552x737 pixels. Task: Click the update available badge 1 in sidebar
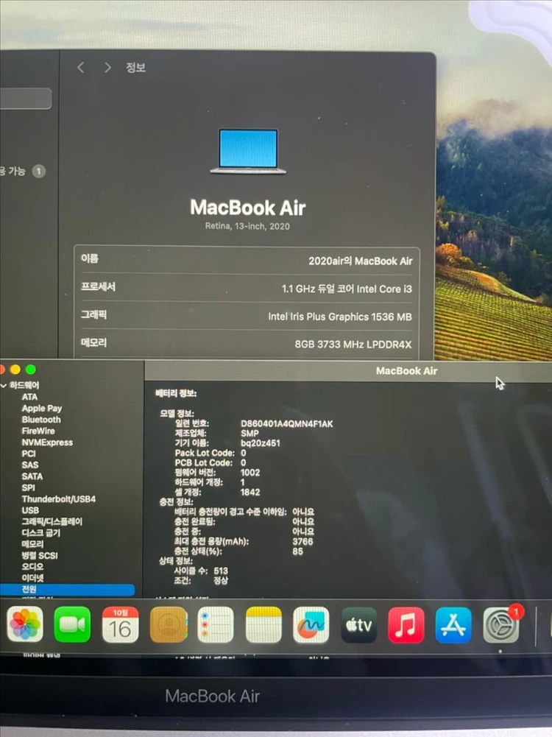(x=39, y=171)
